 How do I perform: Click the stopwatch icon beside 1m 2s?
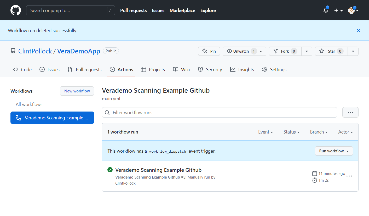pos(315,180)
